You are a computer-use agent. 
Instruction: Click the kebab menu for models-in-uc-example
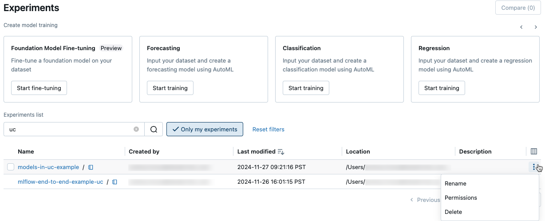pos(533,167)
